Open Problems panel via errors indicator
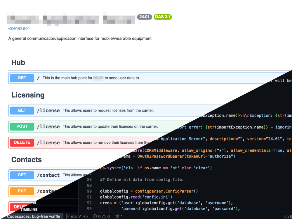Viewport: 292px width, 219px height. click(96, 216)
